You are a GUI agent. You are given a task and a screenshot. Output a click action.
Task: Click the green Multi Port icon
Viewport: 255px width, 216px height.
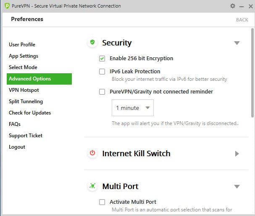92,186
